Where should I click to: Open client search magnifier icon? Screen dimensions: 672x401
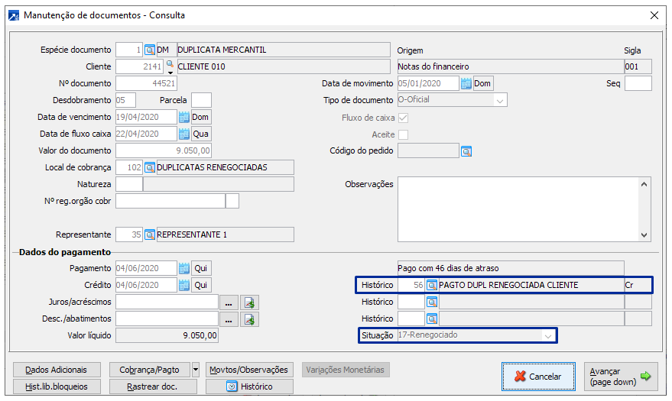(170, 64)
